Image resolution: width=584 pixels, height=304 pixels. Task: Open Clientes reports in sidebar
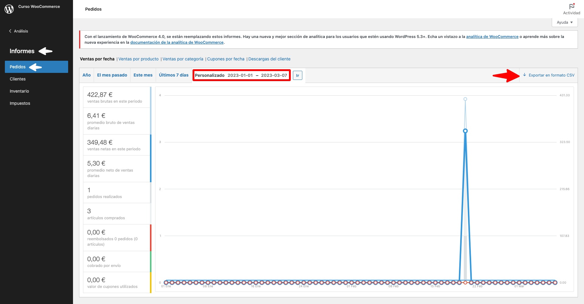[x=18, y=79]
